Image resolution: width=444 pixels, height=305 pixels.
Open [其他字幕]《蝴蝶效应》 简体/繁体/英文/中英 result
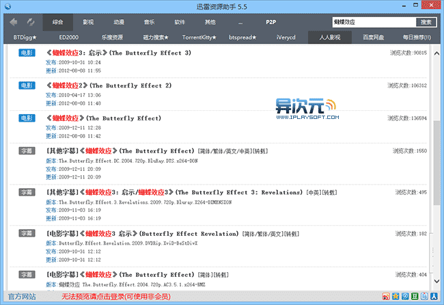pos(157,151)
